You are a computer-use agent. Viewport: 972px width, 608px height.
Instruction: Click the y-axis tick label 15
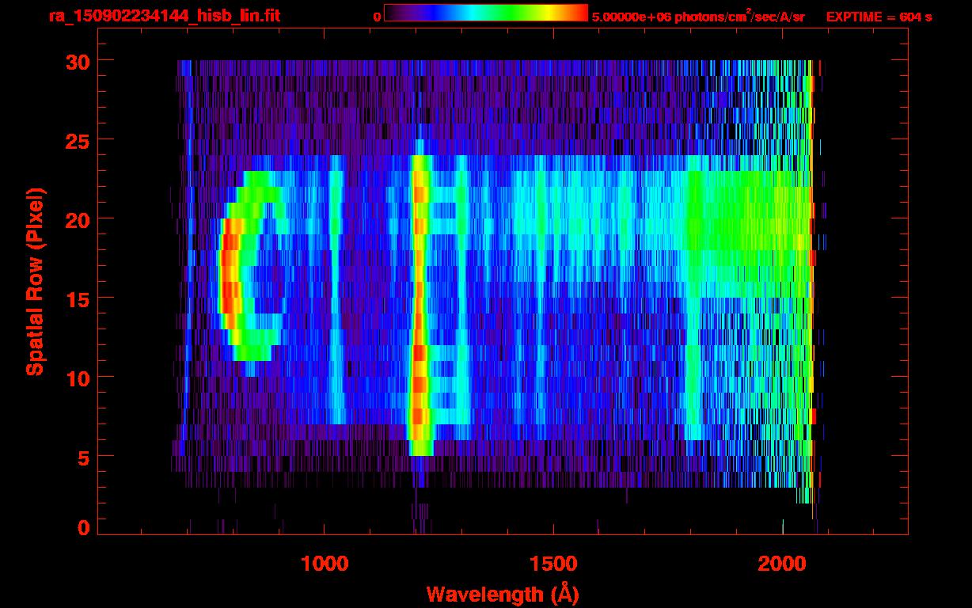tap(78, 298)
